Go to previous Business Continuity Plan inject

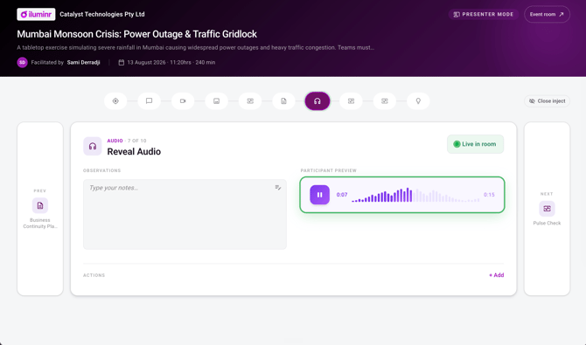pyautogui.click(x=40, y=209)
